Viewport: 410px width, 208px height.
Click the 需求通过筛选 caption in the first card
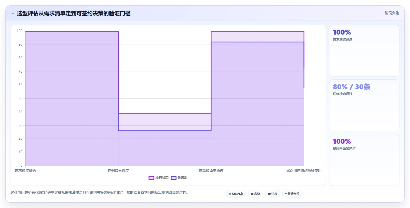(343, 39)
